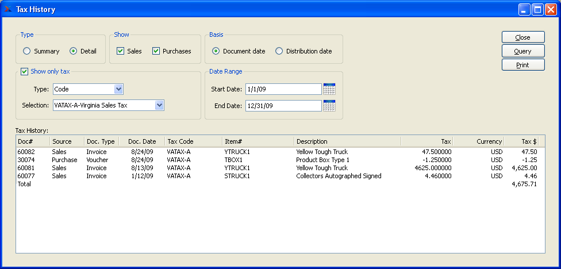Click the application icon in title bar
Viewport: 561px width, 269px height.
(8, 9)
